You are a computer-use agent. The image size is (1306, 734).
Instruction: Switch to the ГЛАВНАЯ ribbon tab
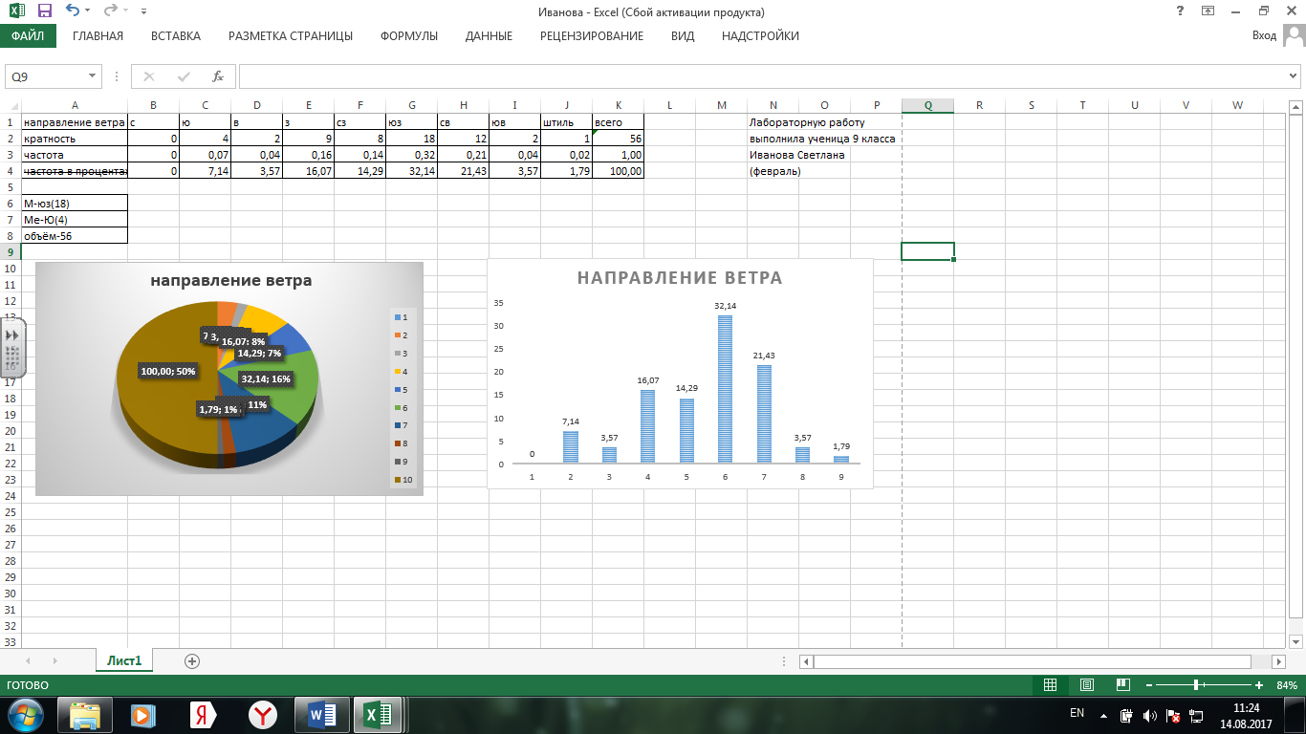98,36
